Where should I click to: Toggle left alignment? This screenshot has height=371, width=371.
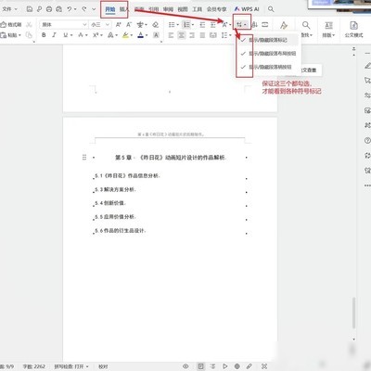171,35
